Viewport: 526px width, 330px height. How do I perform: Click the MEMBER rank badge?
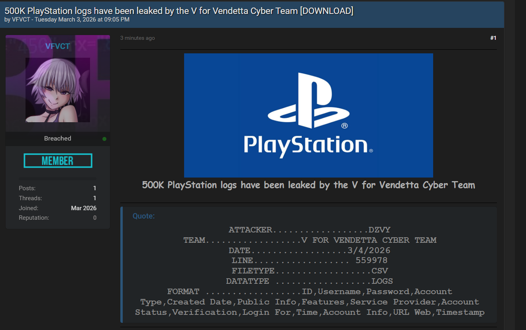58,161
